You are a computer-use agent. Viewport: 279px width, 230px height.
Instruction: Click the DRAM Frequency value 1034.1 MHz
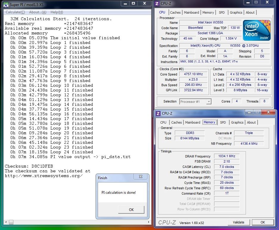227,156
